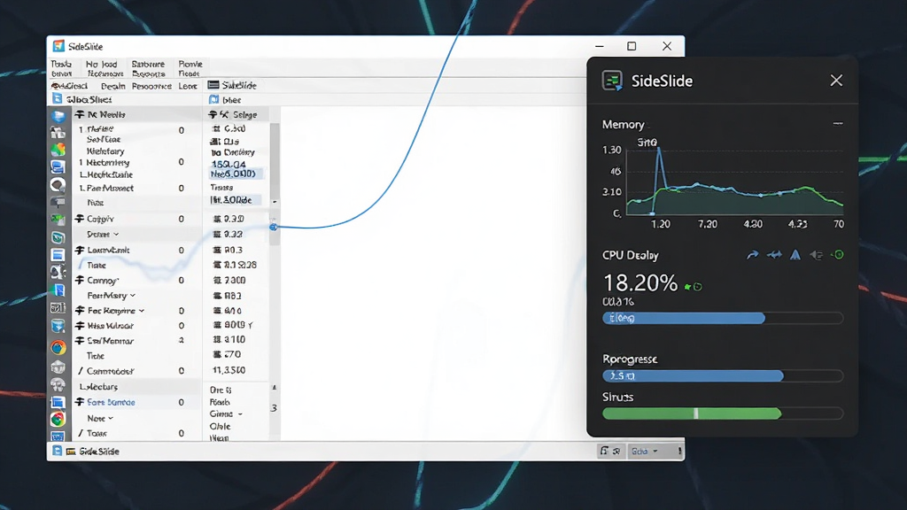This screenshot has width=907, height=510.
Task: Click the blue bucket icon in the sidebar
Action: [x=58, y=326]
